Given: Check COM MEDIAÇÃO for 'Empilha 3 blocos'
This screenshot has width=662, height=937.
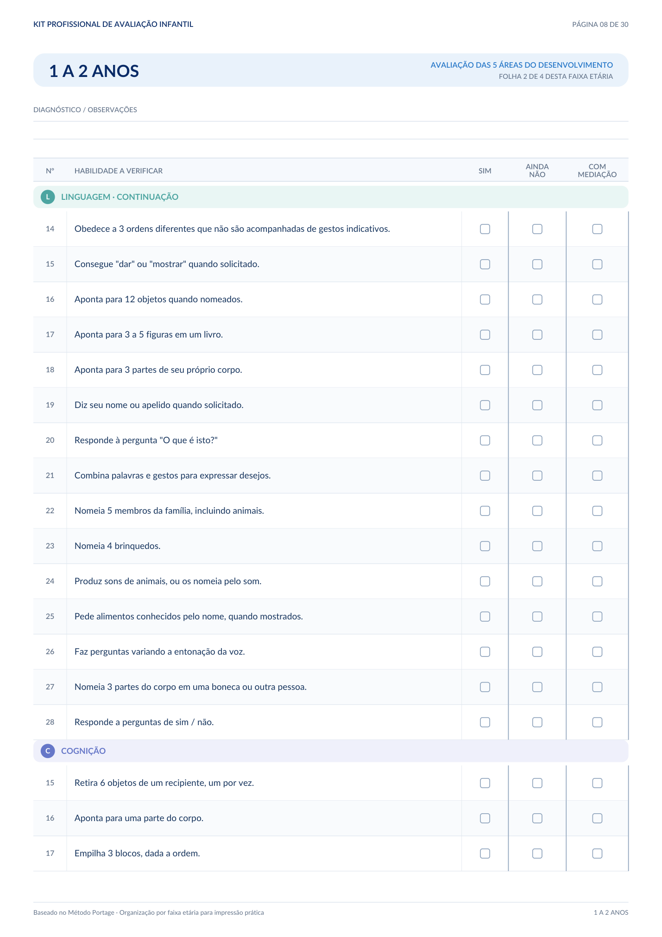Looking at the screenshot, I should [x=598, y=854].
